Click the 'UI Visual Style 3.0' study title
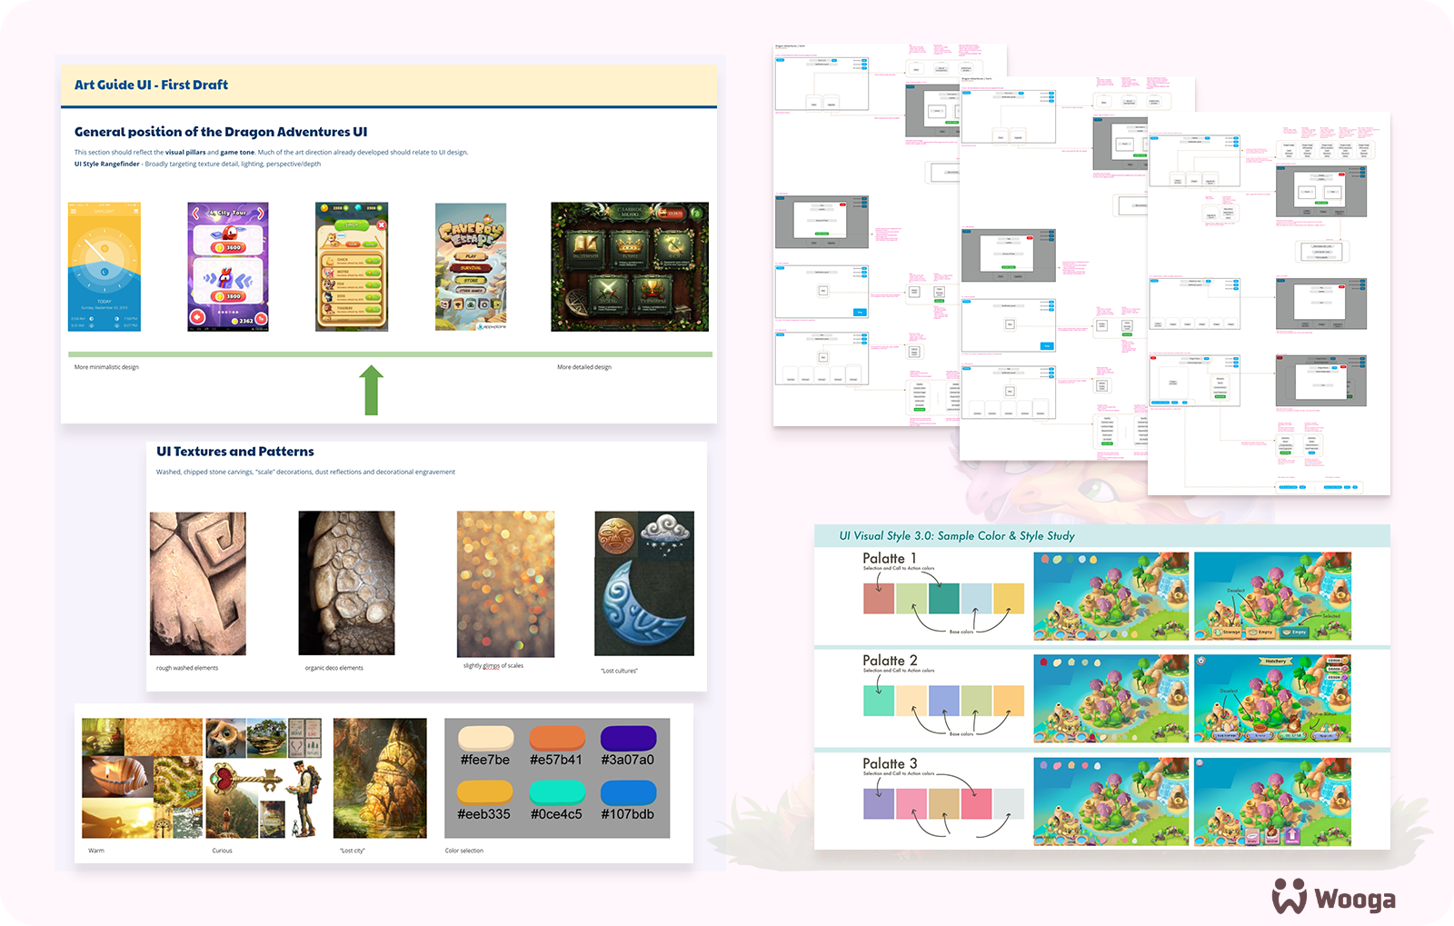The width and height of the screenshot is (1454, 926). click(957, 536)
